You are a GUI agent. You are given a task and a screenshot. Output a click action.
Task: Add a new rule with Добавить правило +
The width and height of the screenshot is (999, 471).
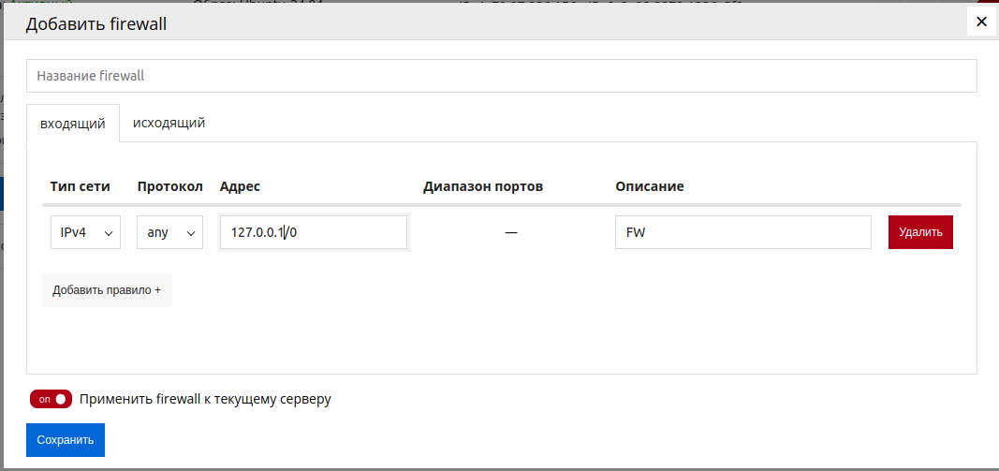coord(107,290)
